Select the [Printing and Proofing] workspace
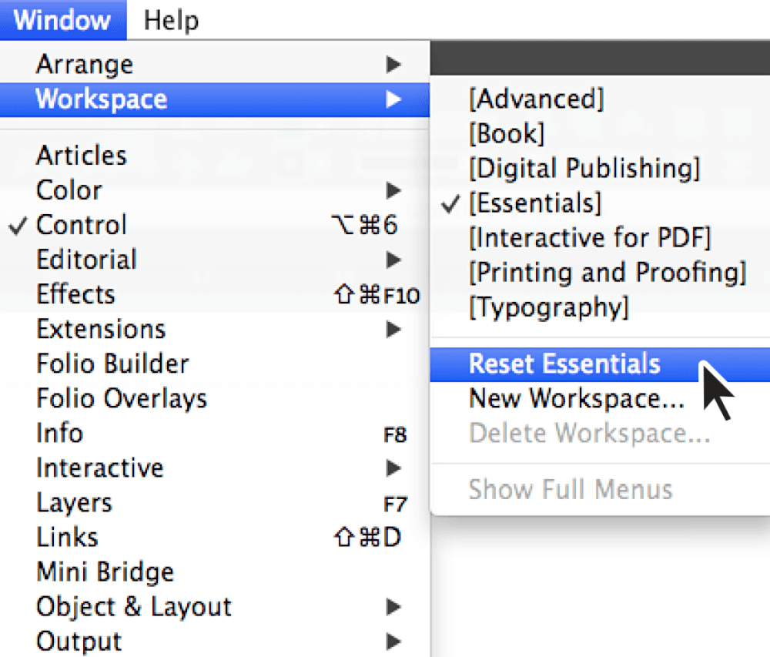Screen dimensions: 770x657 (x=604, y=272)
